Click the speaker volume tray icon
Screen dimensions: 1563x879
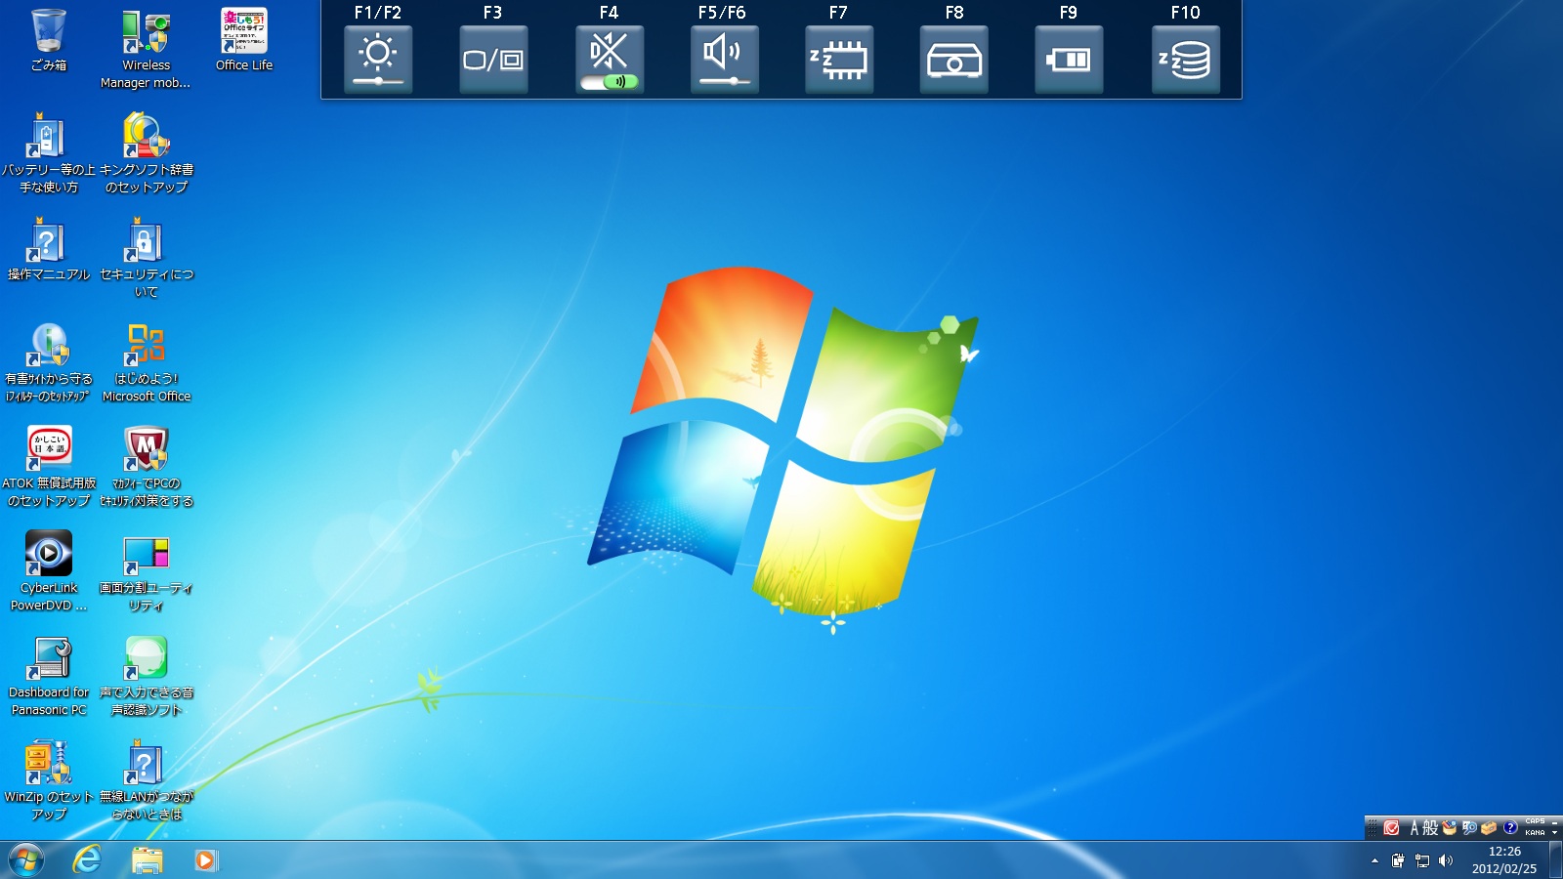1446,860
